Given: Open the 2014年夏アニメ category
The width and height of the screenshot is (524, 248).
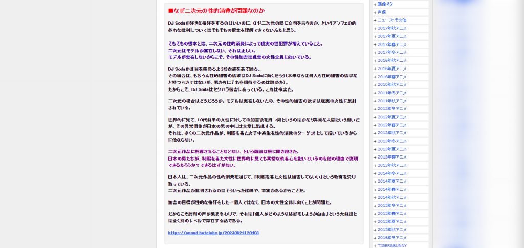Looking at the screenshot, I should pyautogui.click(x=392, y=181).
